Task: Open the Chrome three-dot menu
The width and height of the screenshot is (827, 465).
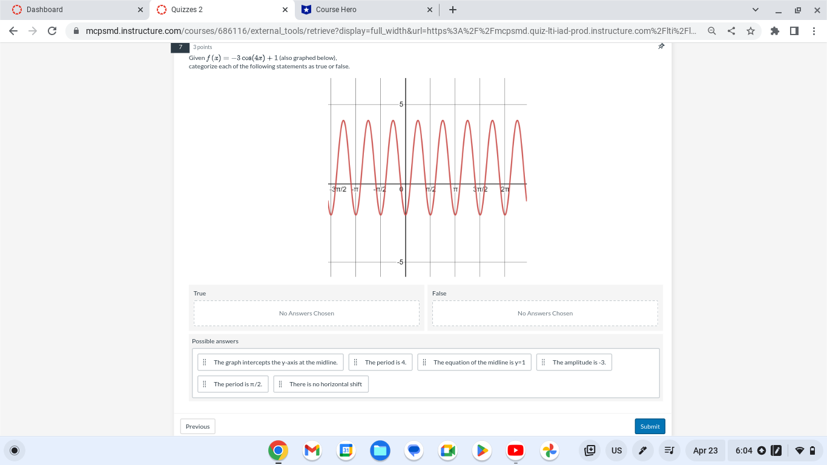Action: click(814, 31)
